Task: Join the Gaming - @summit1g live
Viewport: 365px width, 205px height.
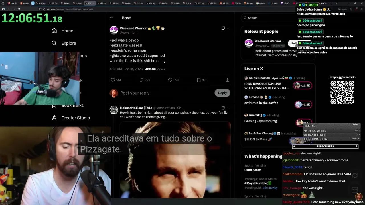Action: click(261, 121)
